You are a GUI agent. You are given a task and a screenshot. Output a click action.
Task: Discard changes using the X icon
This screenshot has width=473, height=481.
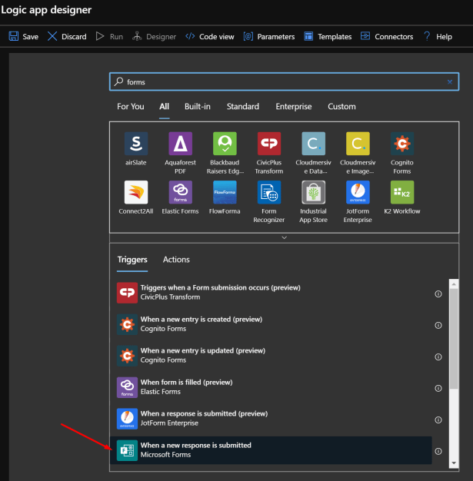(52, 36)
